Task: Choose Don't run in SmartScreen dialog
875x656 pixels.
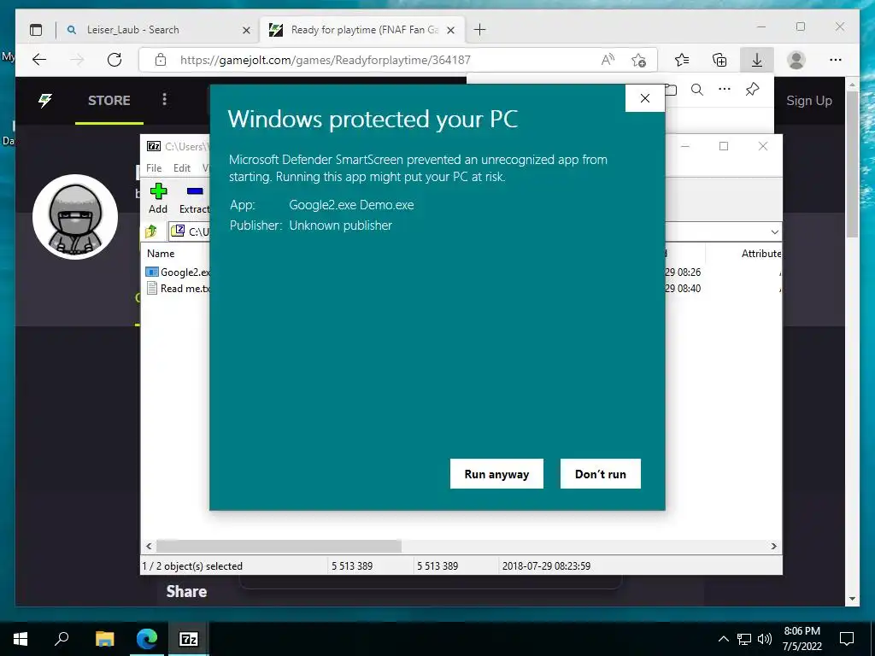Action: click(601, 473)
